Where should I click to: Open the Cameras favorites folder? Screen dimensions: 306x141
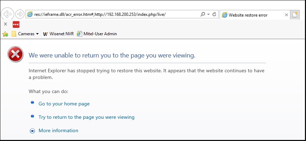(x=25, y=34)
